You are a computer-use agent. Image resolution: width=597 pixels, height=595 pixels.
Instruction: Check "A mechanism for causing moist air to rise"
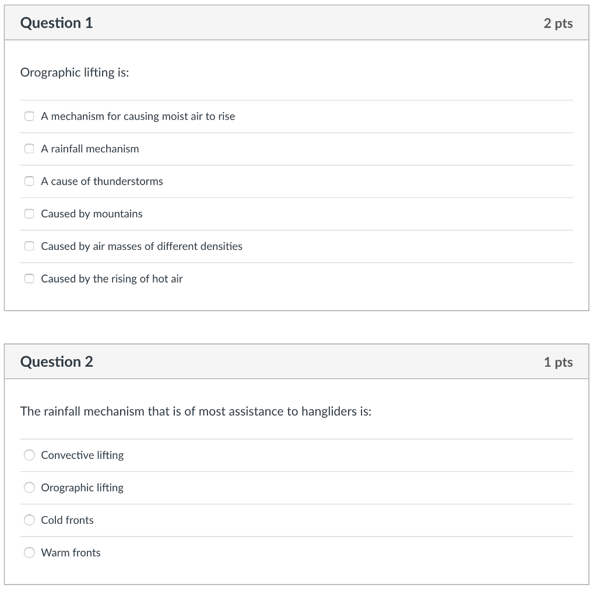[29, 116]
